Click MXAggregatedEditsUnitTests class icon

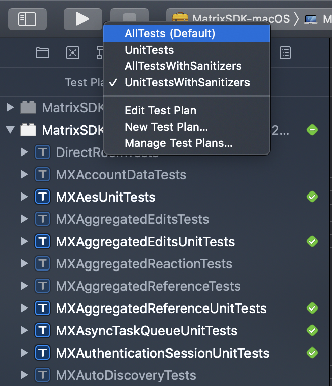coord(43,241)
